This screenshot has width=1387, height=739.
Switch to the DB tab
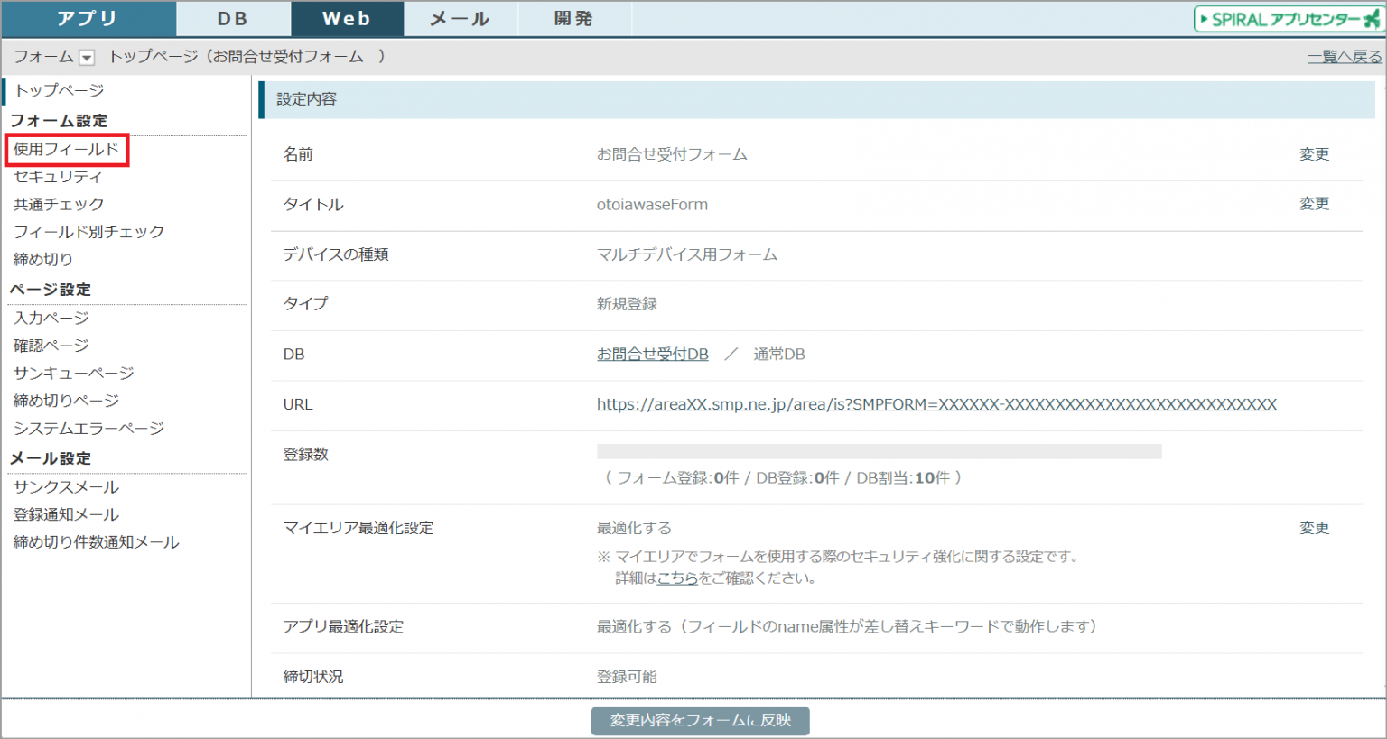(233, 19)
